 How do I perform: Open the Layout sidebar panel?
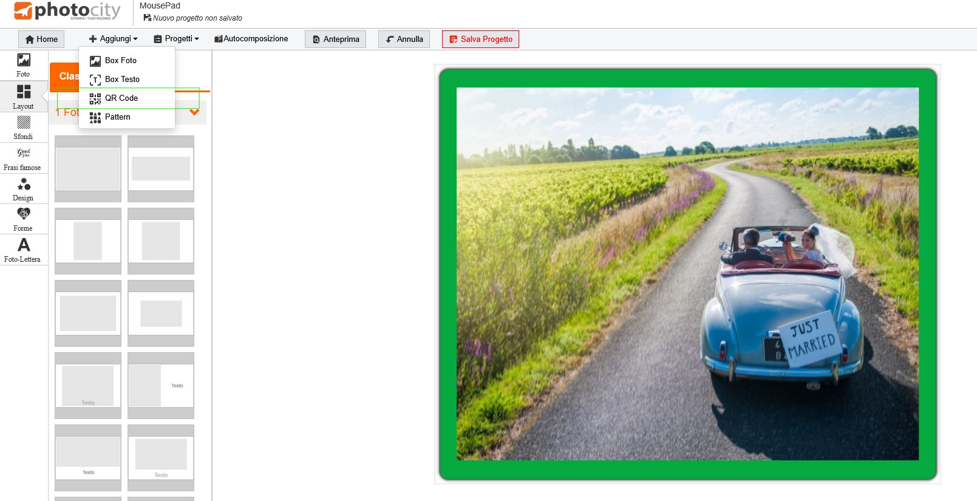point(23,97)
